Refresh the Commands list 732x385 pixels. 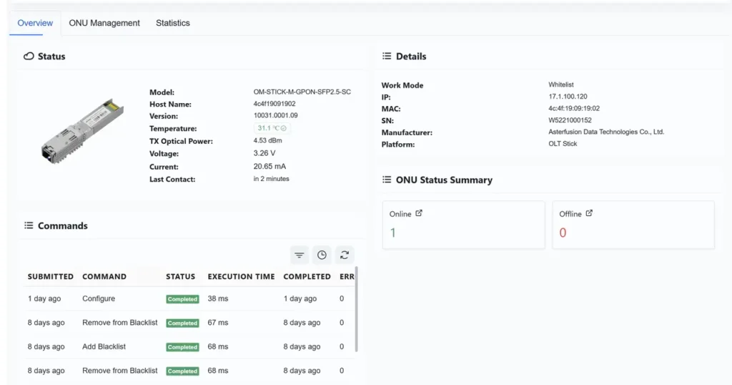point(345,255)
